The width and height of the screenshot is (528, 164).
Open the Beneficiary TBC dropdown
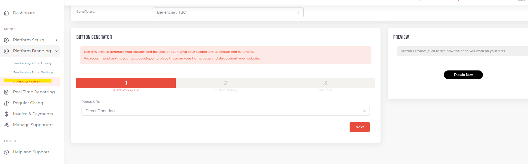[x=228, y=12]
